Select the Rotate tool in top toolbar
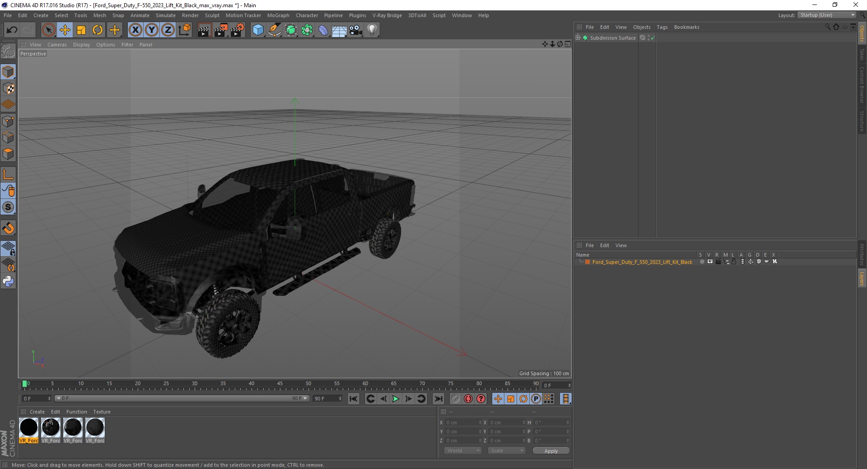 pos(98,30)
